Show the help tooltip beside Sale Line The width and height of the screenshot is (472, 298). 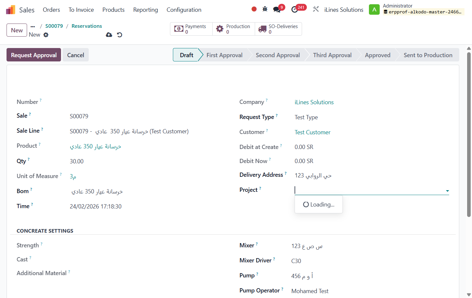click(x=42, y=129)
